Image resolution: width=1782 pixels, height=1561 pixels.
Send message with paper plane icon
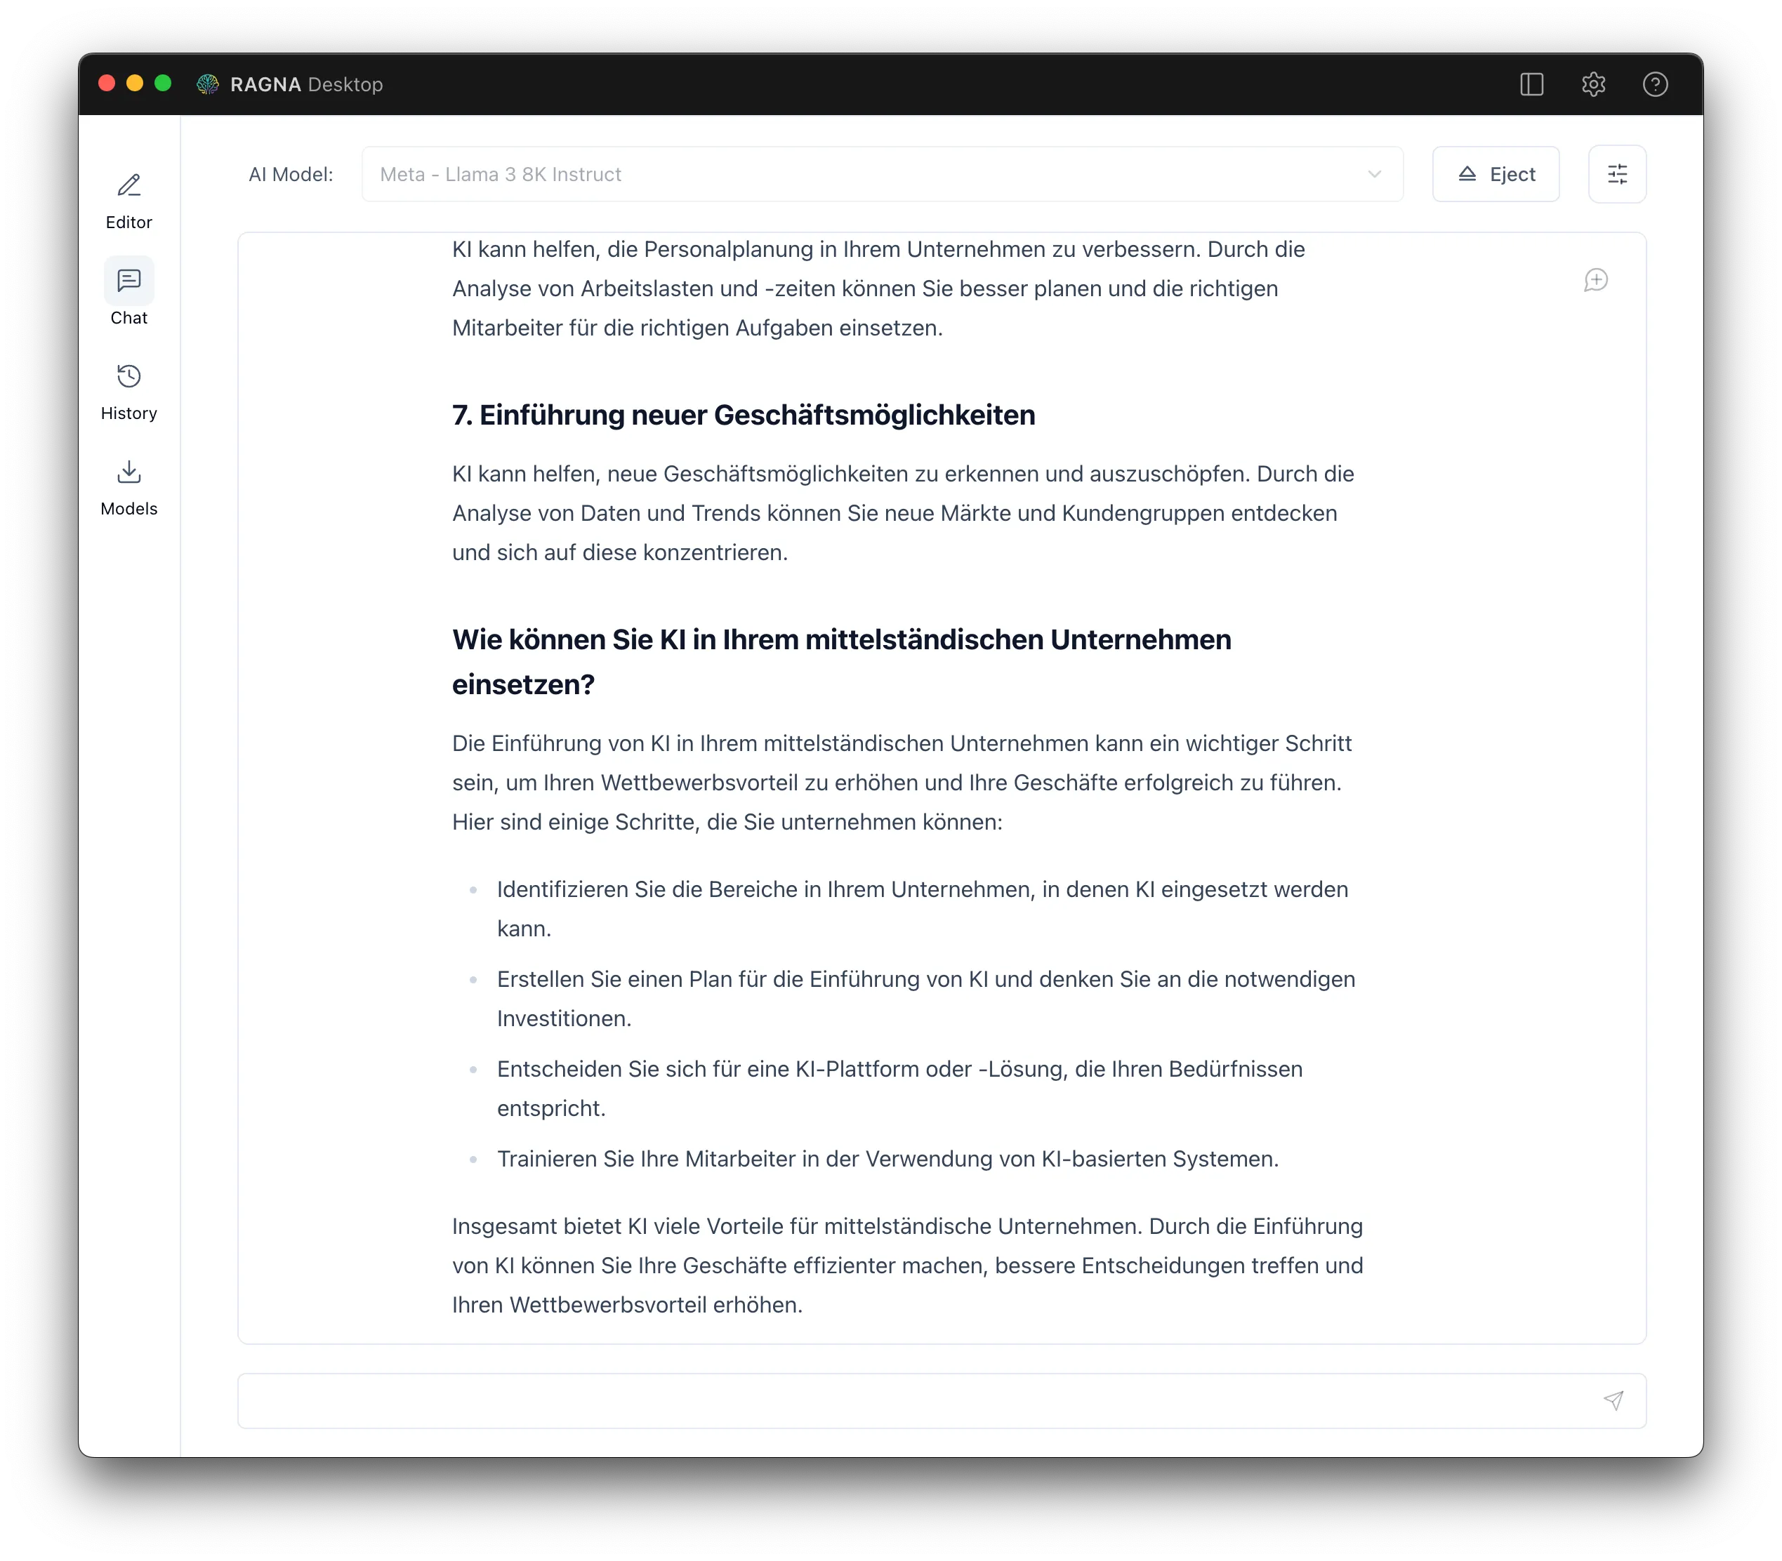(1613, 1400)
